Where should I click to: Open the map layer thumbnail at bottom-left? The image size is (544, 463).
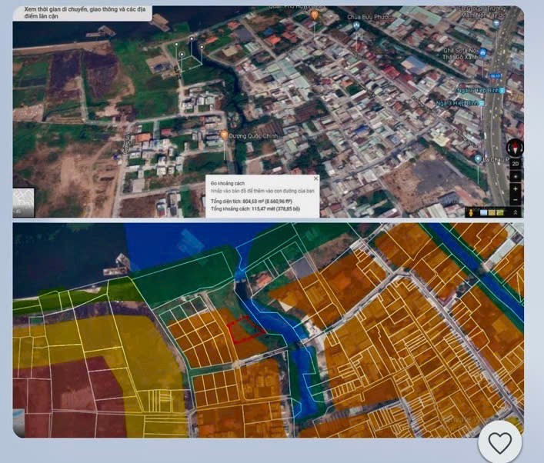pyautogui.click(x=23, y=202)
